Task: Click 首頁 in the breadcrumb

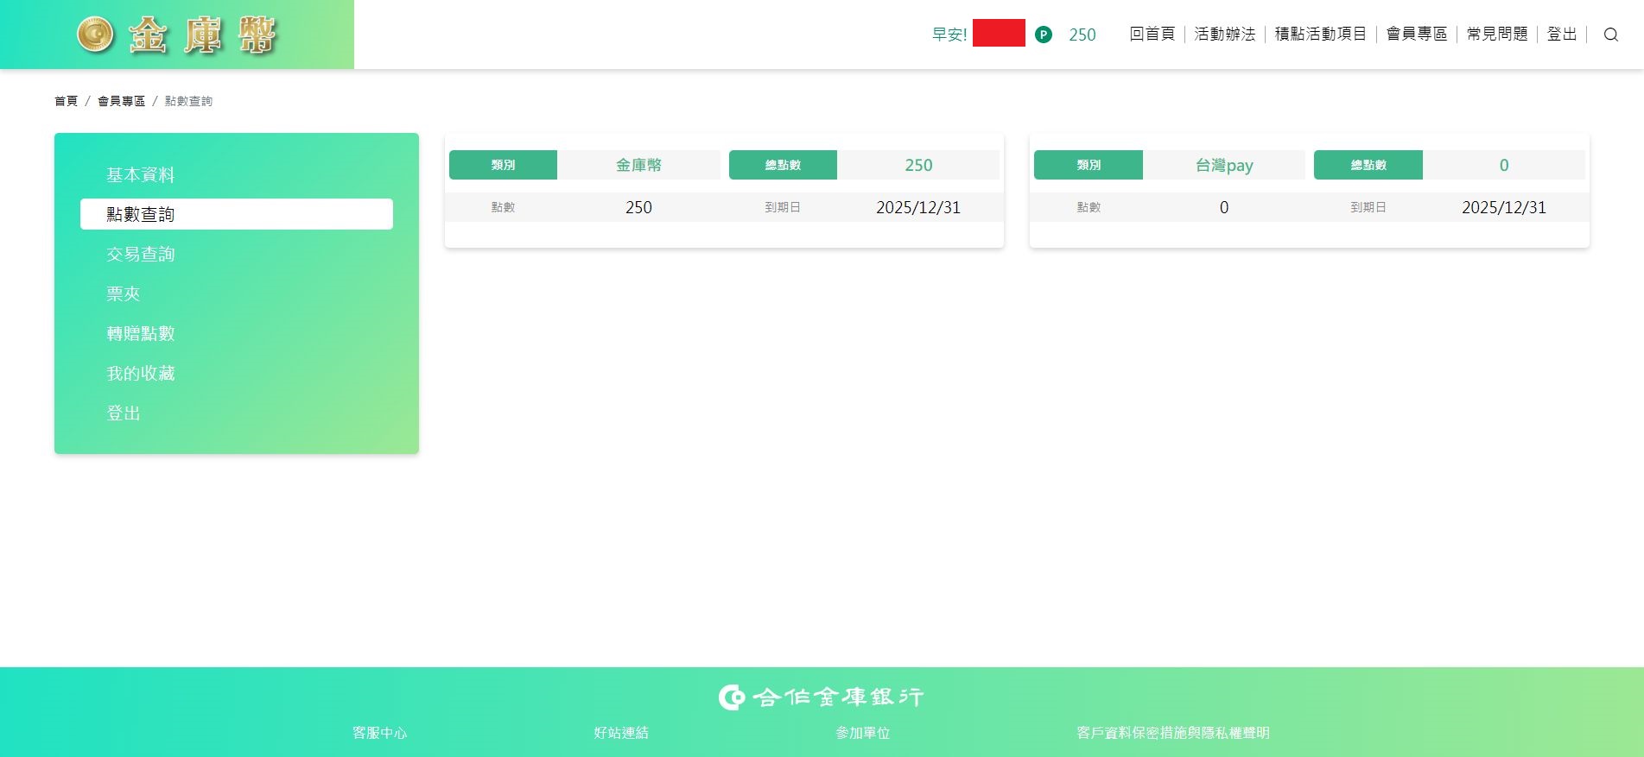Action: point(66,101)
